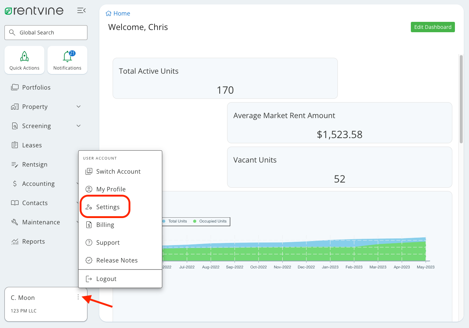Viewport: 469px width, 328px height.
Task: Click inside the Global Search field
Action: click(x=46, y=33)
